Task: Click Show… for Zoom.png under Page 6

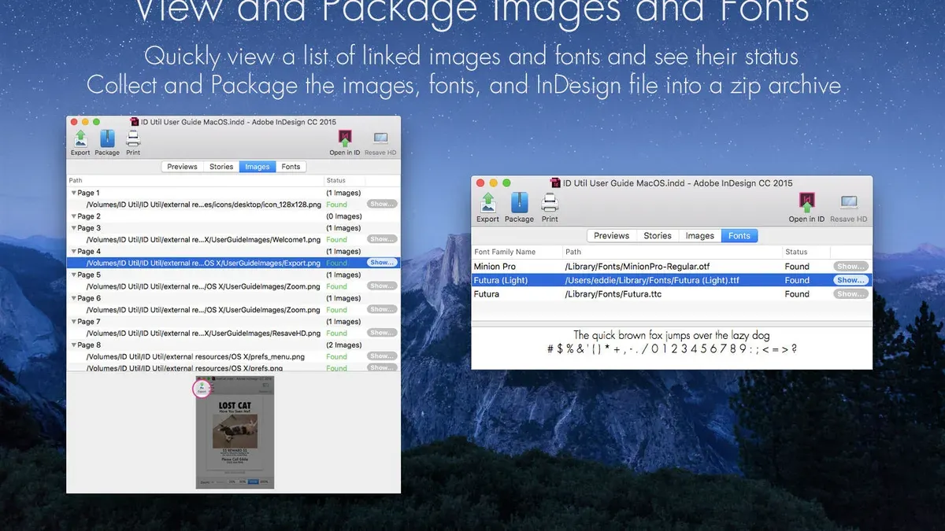Action: click(x=382, y=309)
